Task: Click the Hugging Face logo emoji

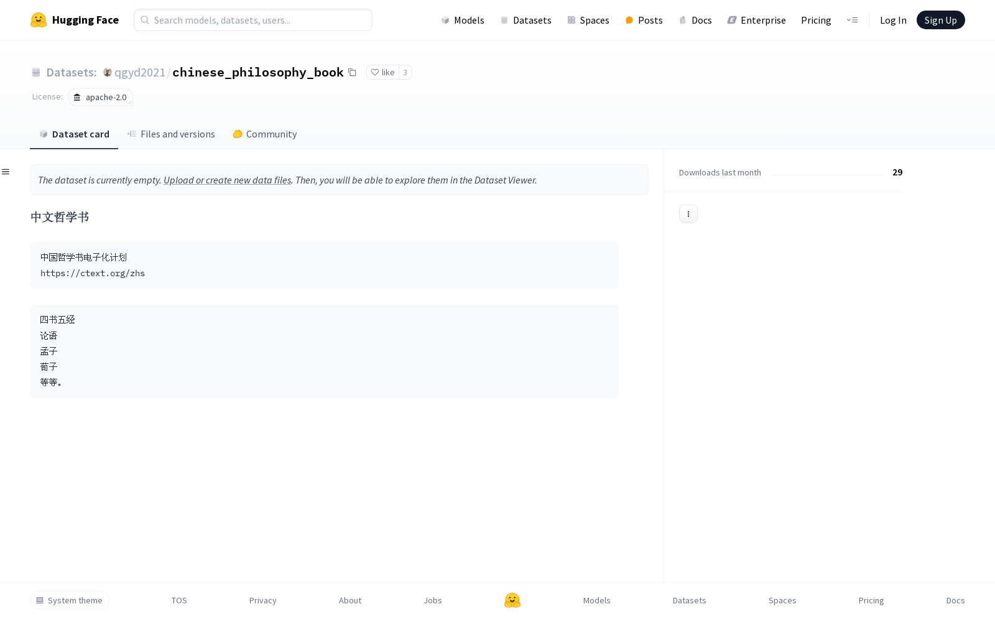Action: (39, 20)
